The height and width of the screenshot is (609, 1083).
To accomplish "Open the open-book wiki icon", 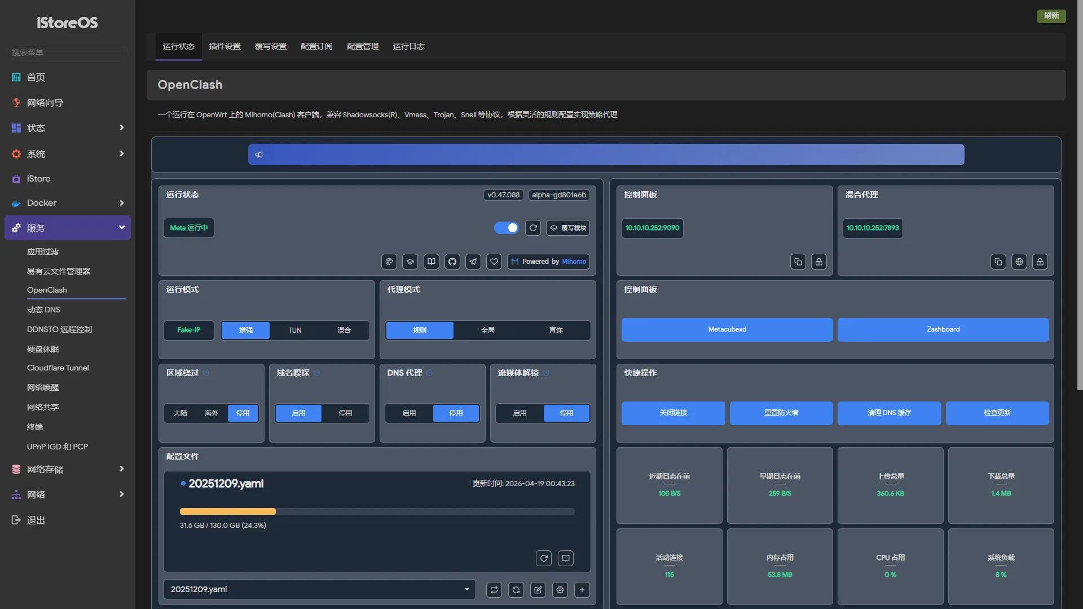I will pyautogui.click(x=431, y=262).
